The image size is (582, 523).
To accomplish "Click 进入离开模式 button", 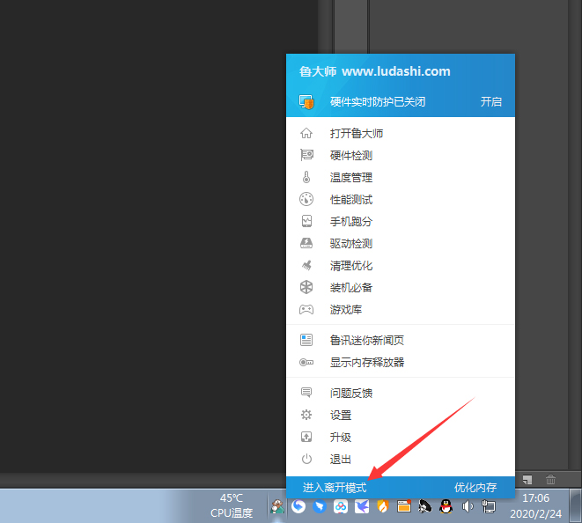I will tap(335, 487).
